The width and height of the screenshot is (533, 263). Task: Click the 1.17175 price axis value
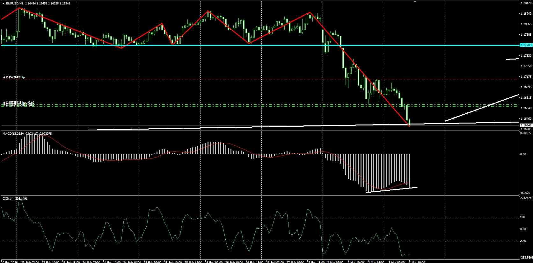tap(526, 77)
